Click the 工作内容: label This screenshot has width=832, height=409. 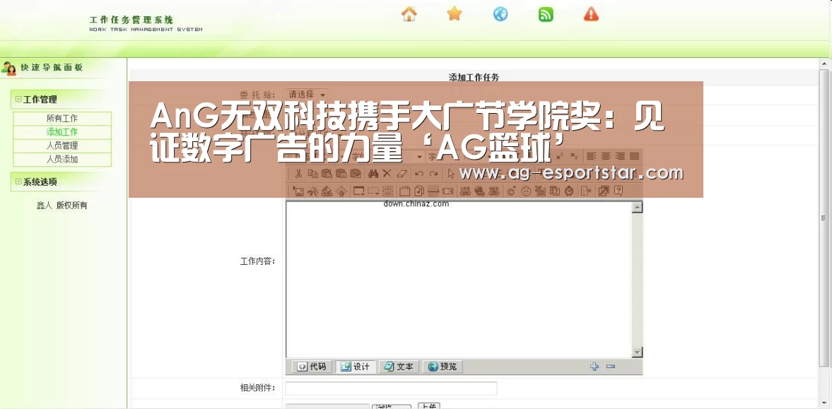[257, 261]
